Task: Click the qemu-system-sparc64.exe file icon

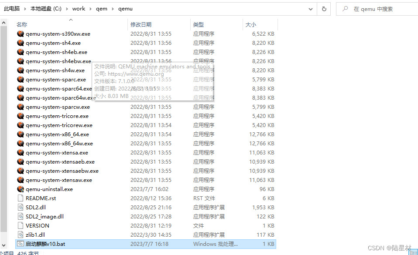Action: pyautogui.click(x=21, y=88)
